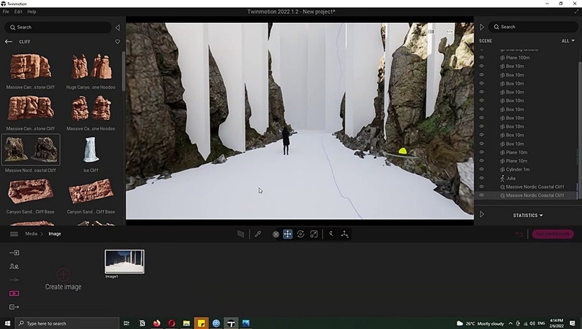Screen dimensions: 582x329
Task: Hide the Plane 100m object
Action: [481, 58]
